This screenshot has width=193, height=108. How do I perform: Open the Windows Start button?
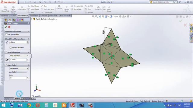point(3,105)
